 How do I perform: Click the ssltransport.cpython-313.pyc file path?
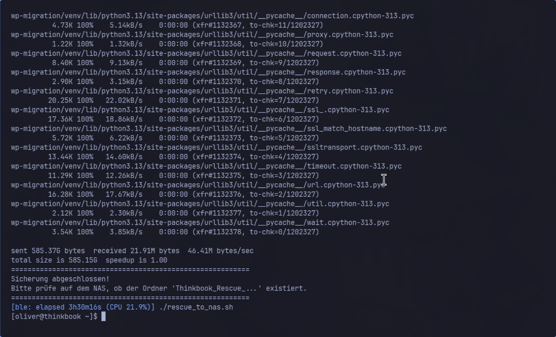pyautogui.click(x=216, y=148)
